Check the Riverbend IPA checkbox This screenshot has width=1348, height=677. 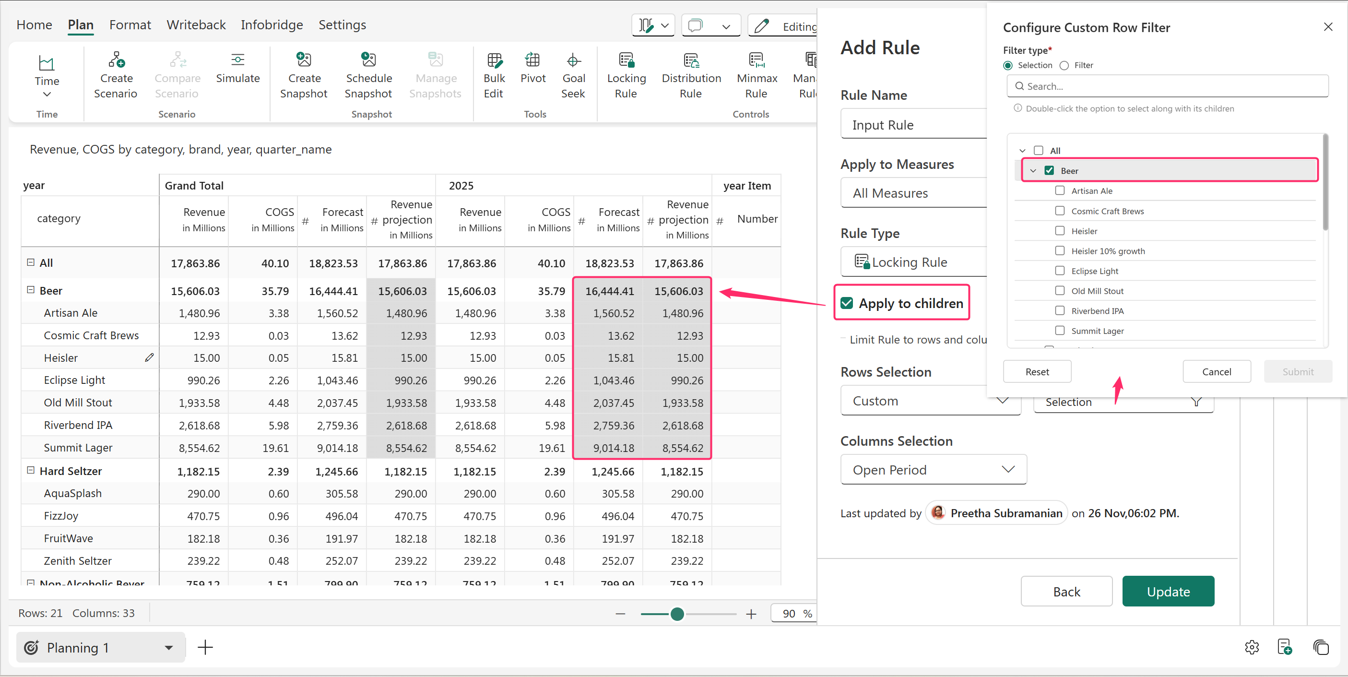pyautogui.click(x=1060, y=311)
